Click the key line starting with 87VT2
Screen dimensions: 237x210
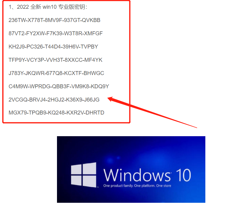55,33
